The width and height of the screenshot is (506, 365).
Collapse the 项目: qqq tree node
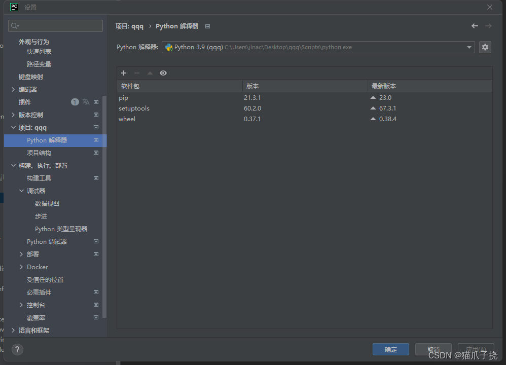point(13,127)
